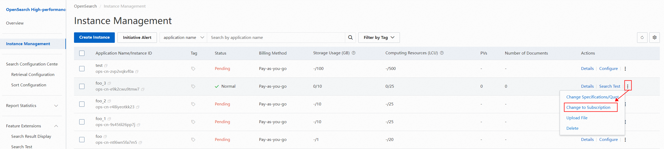
Task: Copy the instance ID ops-cn-zvp2vqkvf0a
Action: (x=137, y=71)
